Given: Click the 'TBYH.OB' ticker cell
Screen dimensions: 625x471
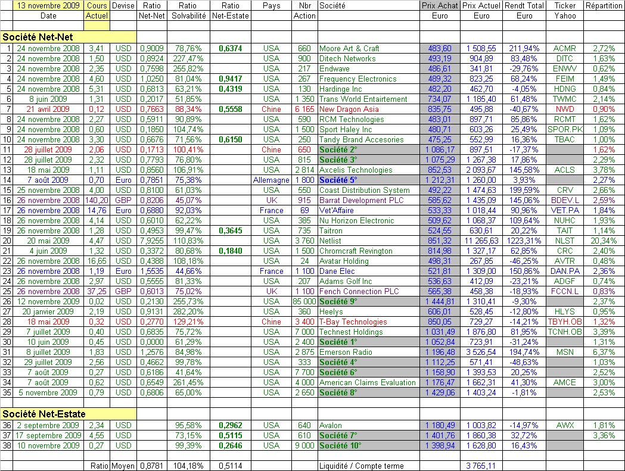Looking at the screenshot, I should tap(564, 322).
